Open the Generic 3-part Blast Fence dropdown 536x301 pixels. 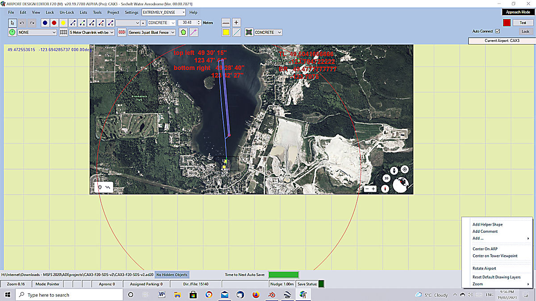[151, 32]
